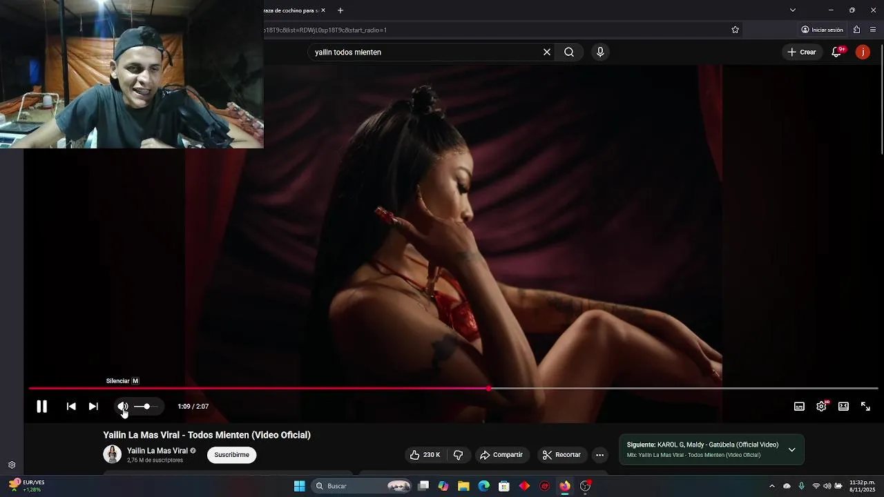Screen dimensions: 884x497
Task: Dislike the video with thumbs down
Action: 458,455
